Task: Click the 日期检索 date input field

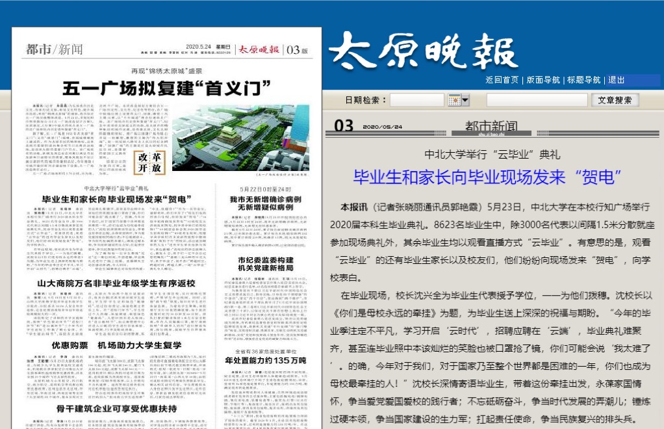Action: coord(416,100)
